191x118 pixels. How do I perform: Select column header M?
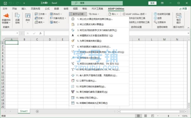[x=164, y=39]
